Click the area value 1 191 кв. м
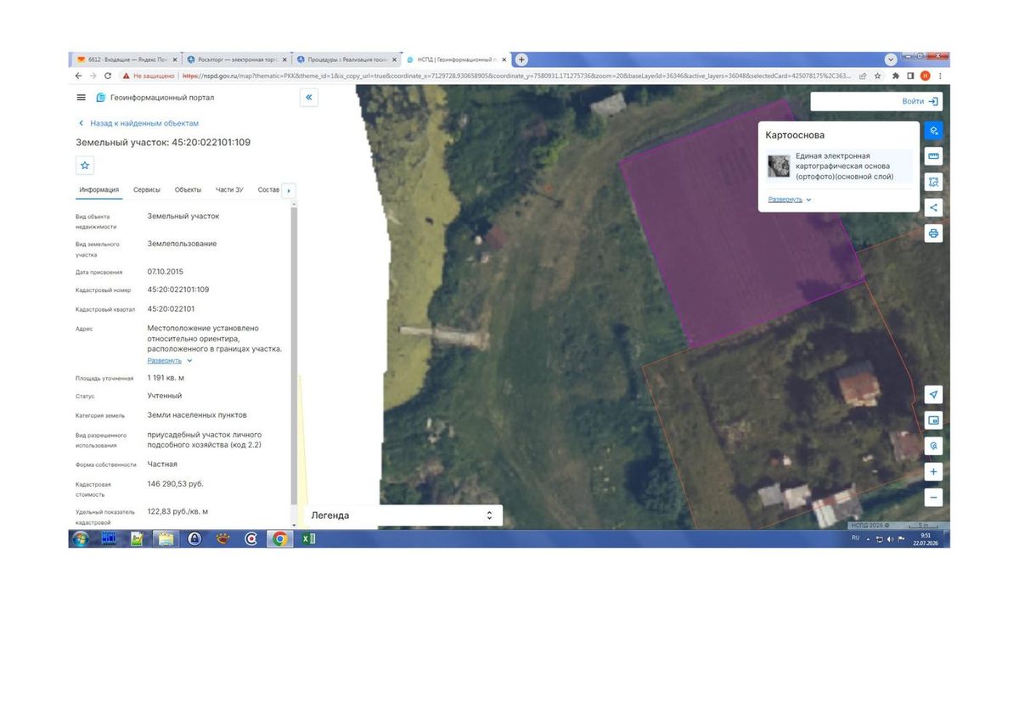The height and width of the screenshot is (721, 1019). tap(166, 377)
